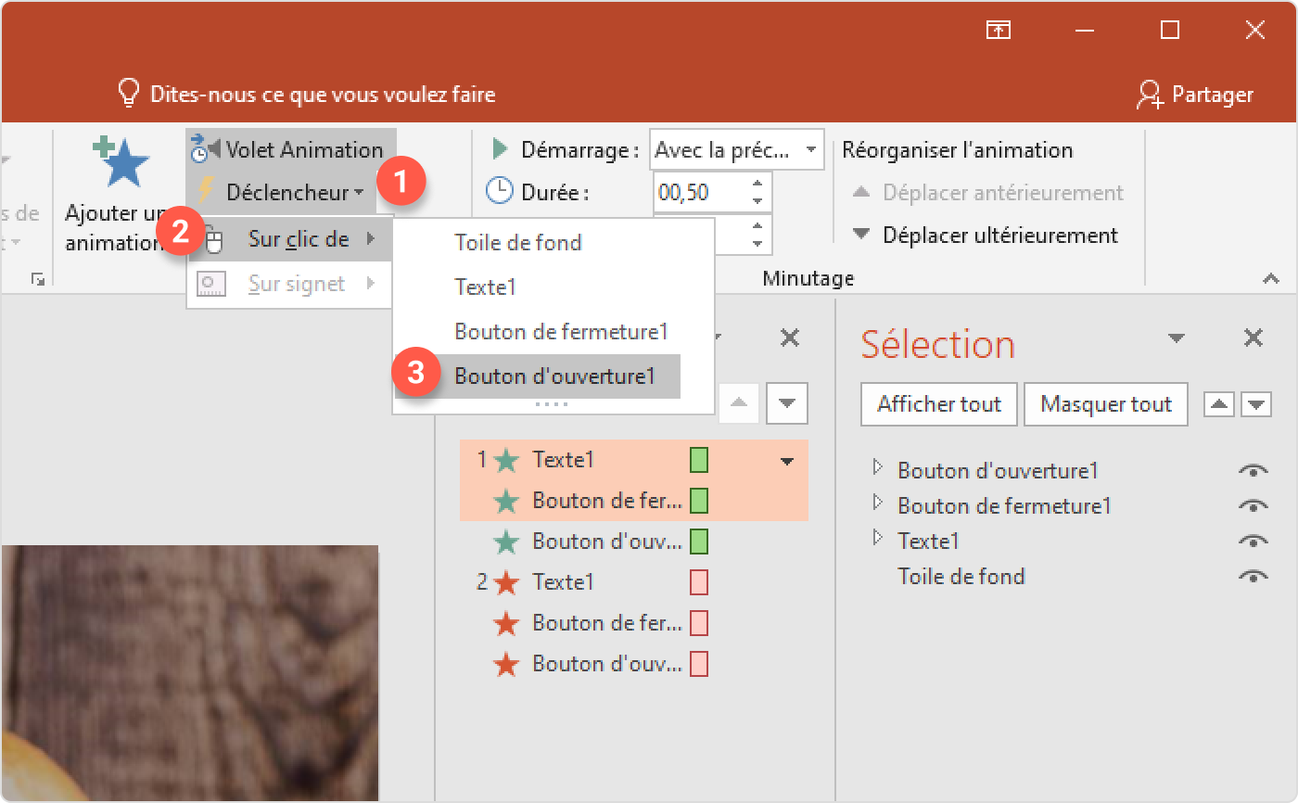The height and width of the screenshot is (803, 1298).
Task: Click the Afficher tout button
Action: click(x=938, y=404)
